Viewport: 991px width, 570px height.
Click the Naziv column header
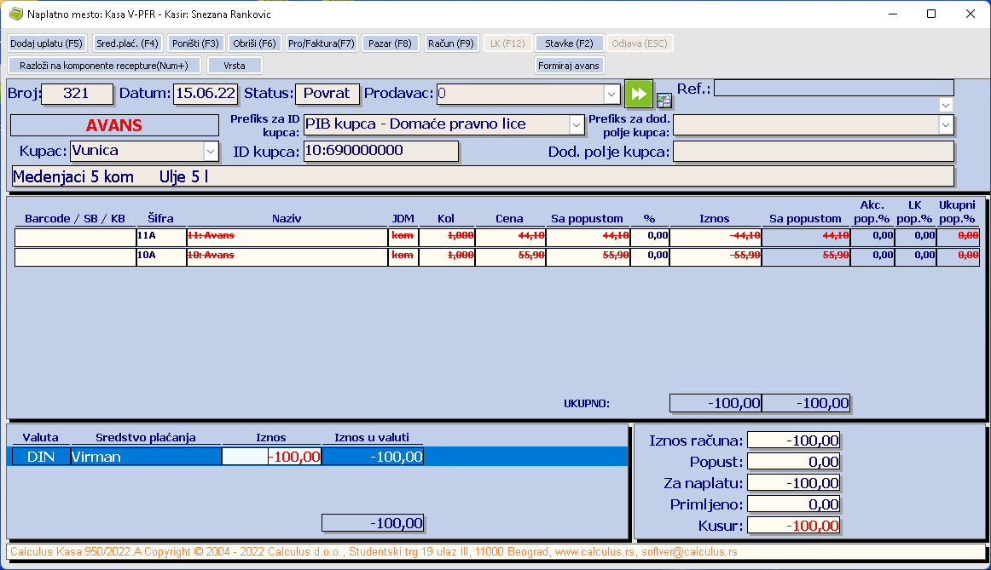287,218
